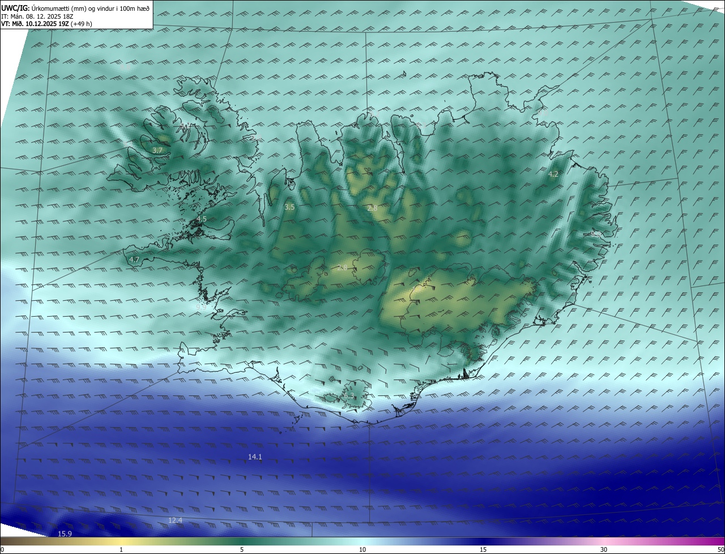Image resolution: width=725 pixels, height=554 pixels.
Task: Click the yellow segment of the color scale
Action: (122, 542)
